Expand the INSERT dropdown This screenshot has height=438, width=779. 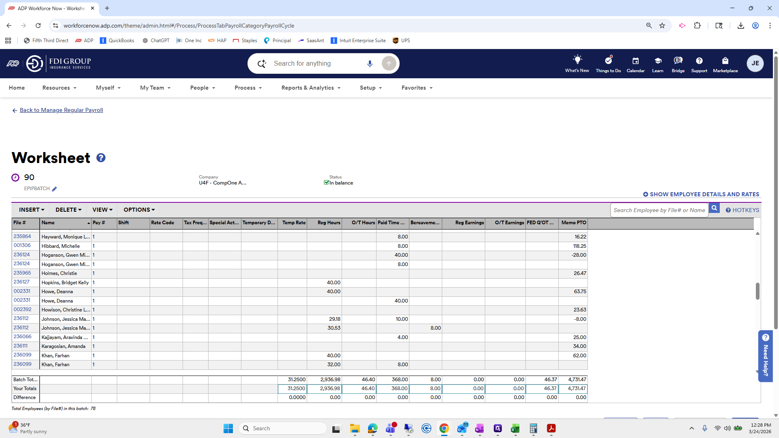point(31,210)
